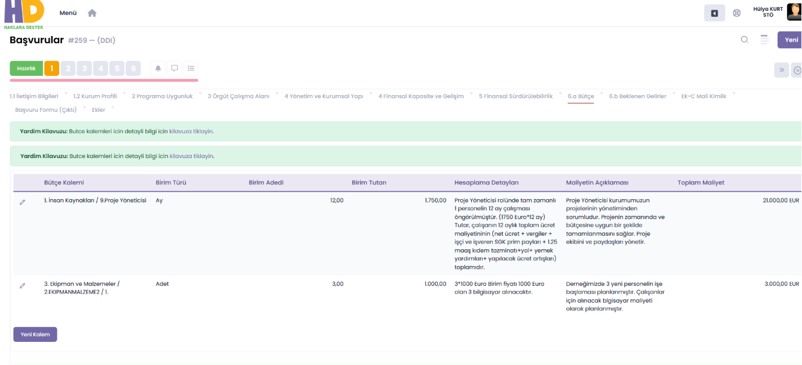
Task: Click the first Yardim Kilavuzu guide banner
Action: (406, 131)
